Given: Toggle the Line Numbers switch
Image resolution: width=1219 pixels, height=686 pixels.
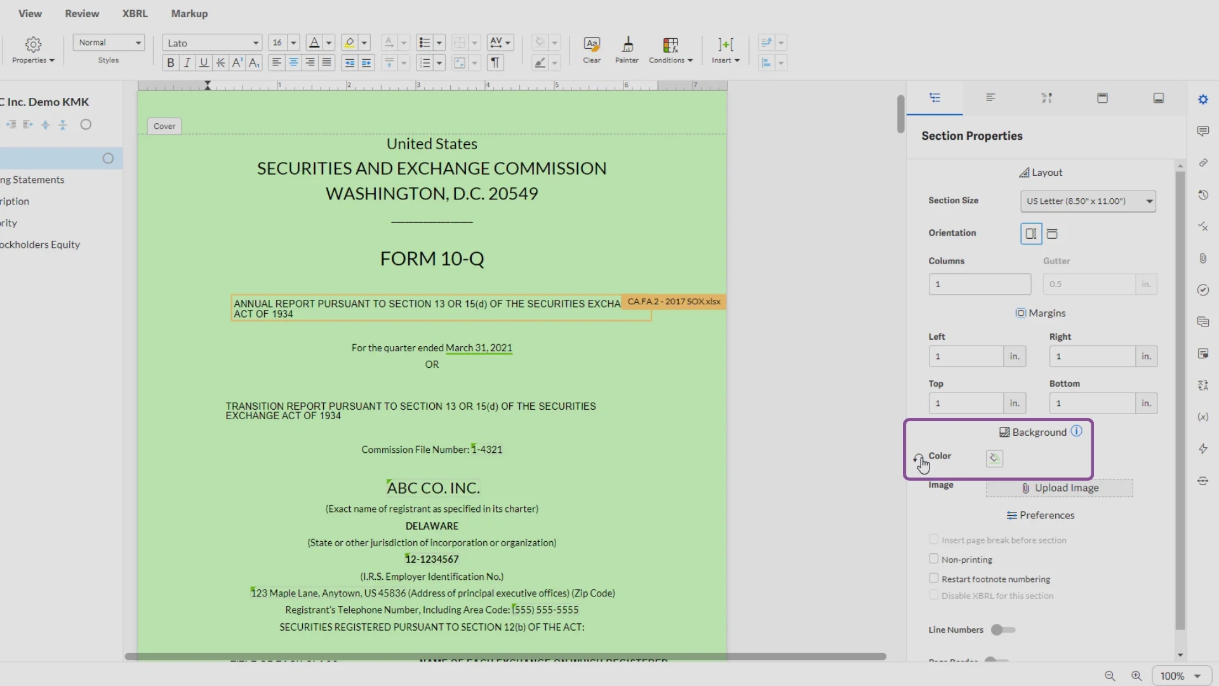Looking at the screenshot, I should tap(1003, 629).
